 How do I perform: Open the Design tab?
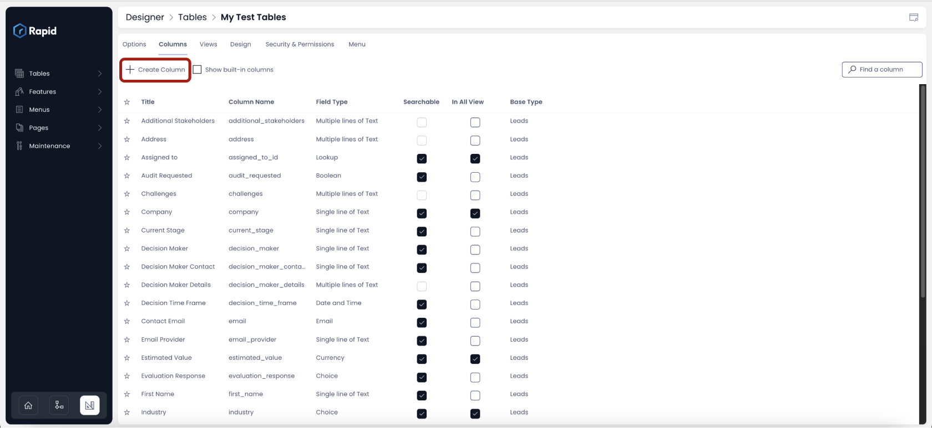coord(241,44)
